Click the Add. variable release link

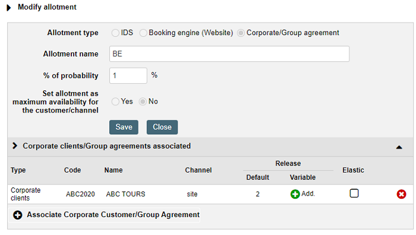tap(308, 193)
